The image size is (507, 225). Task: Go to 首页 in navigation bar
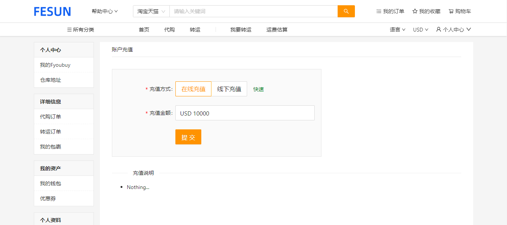click(x=144, y=30)
